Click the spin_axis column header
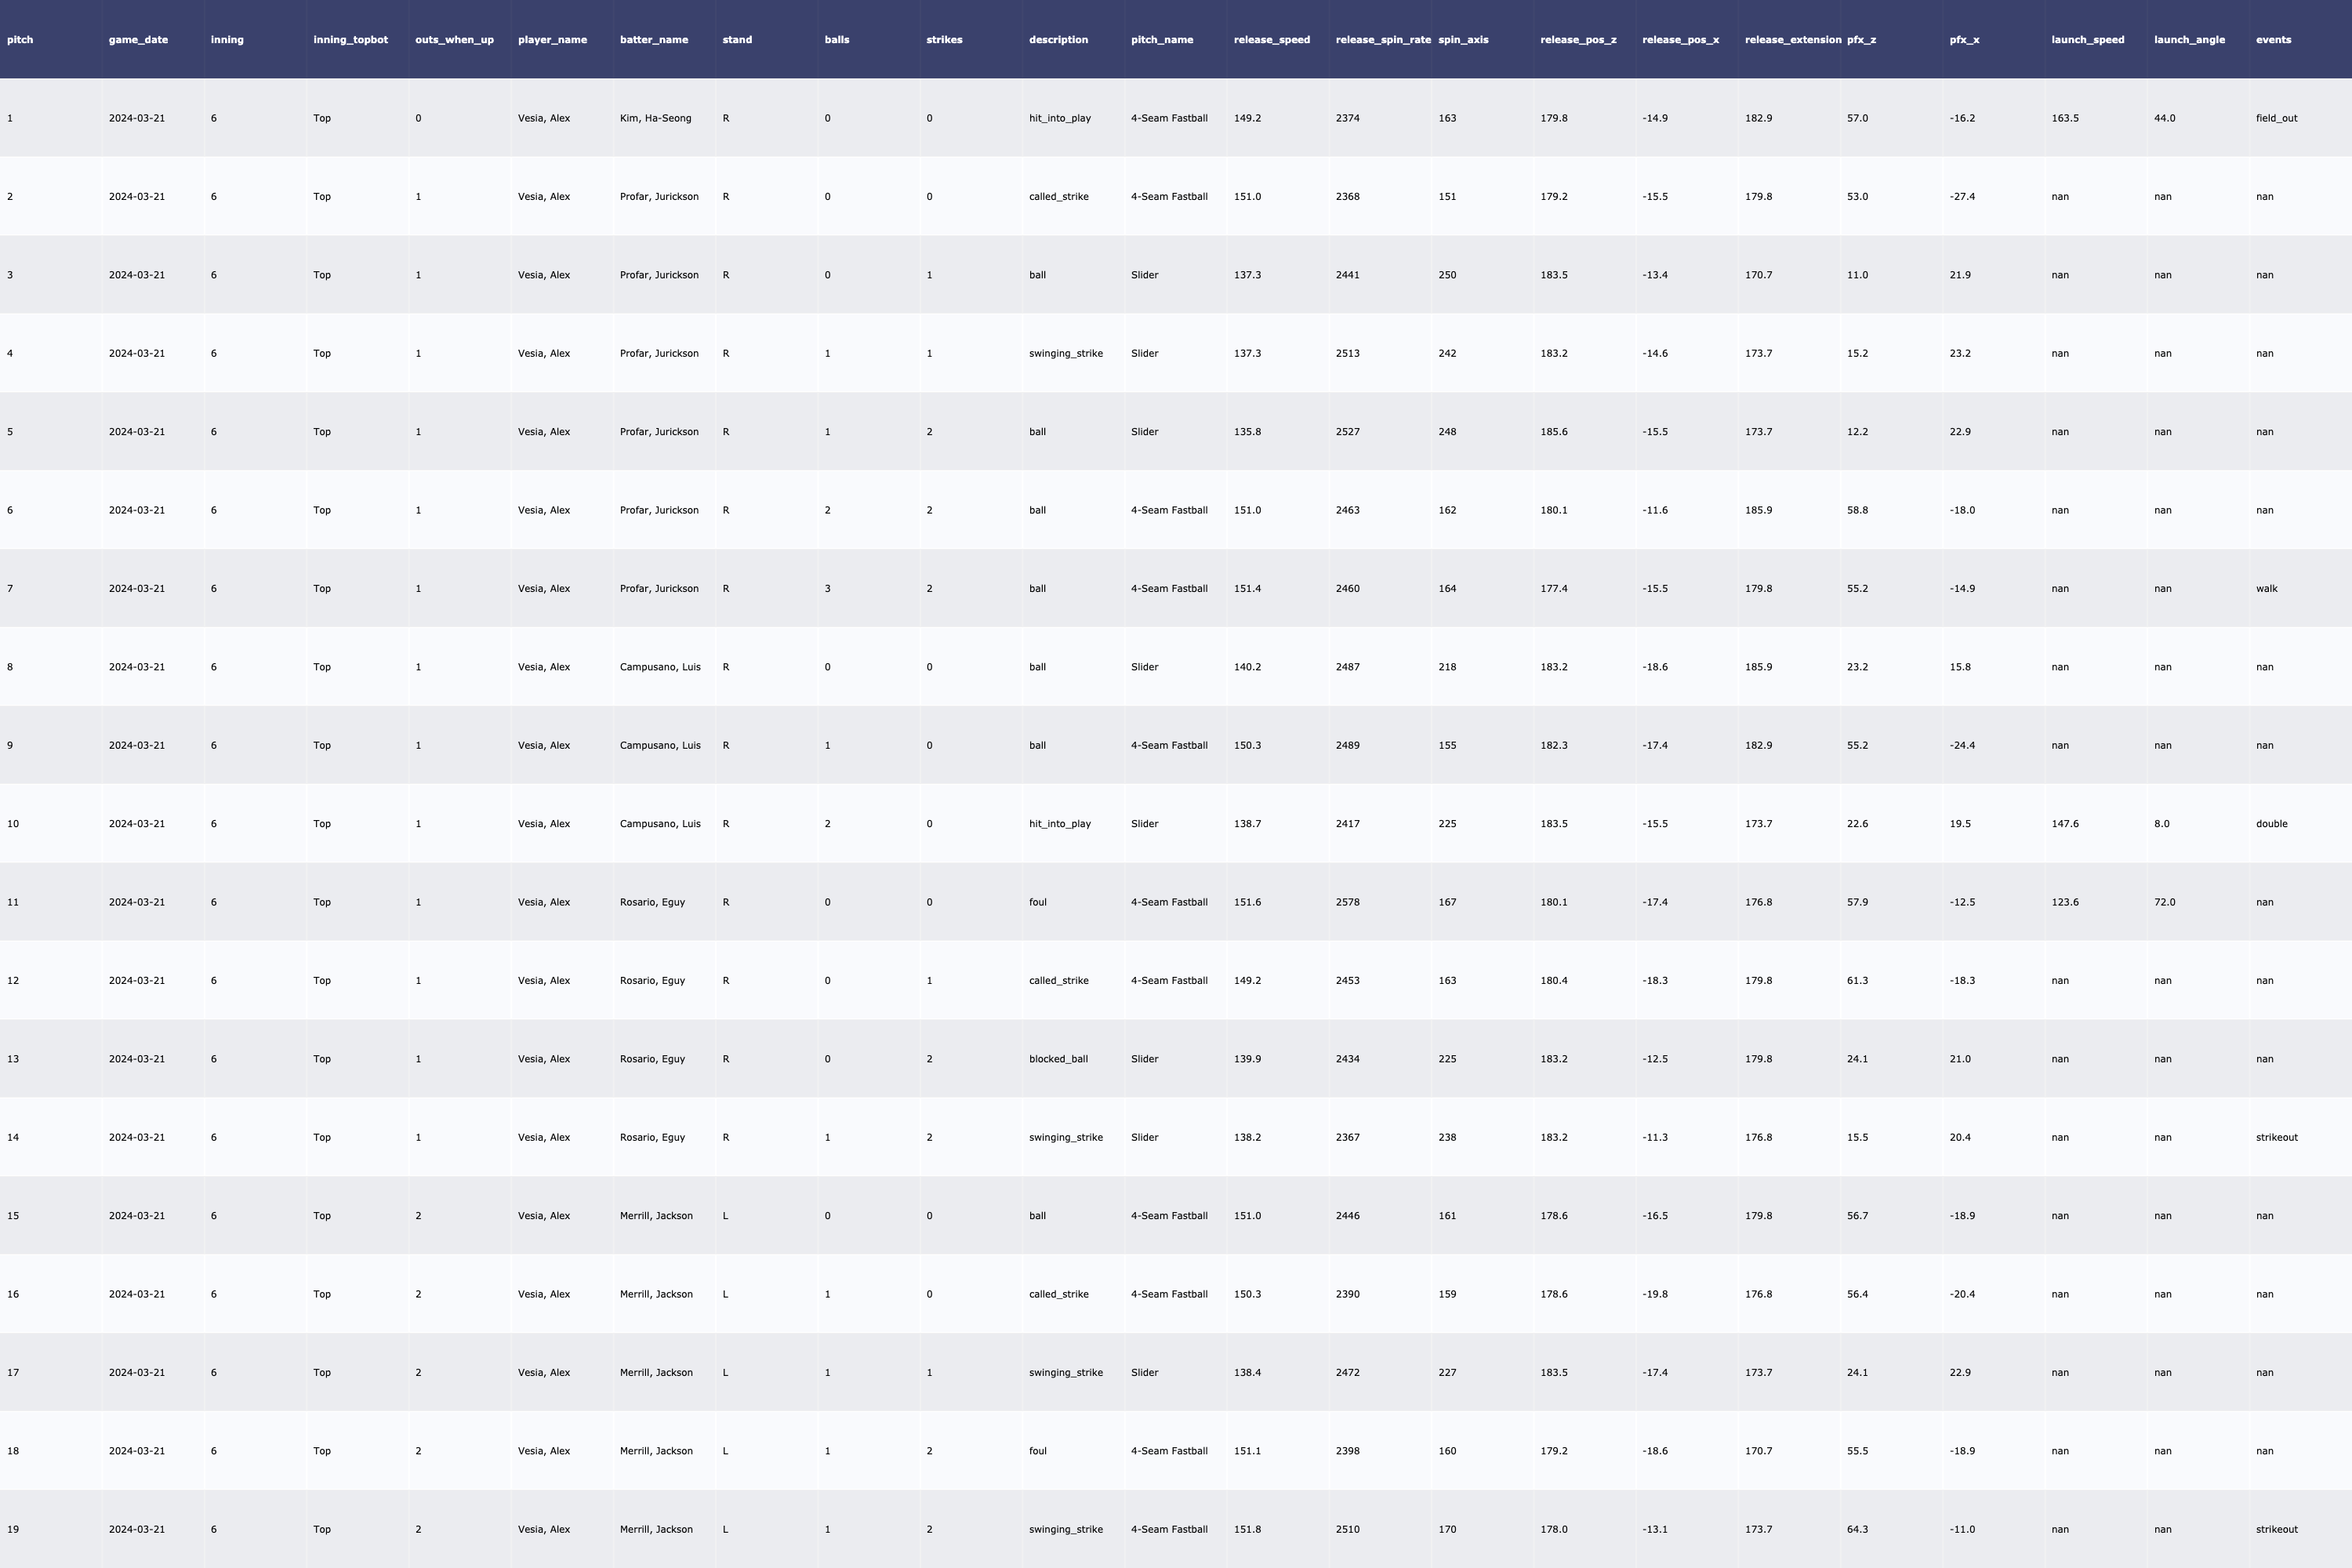Screen dimensions: 2352x1568 click(1463, 40)
